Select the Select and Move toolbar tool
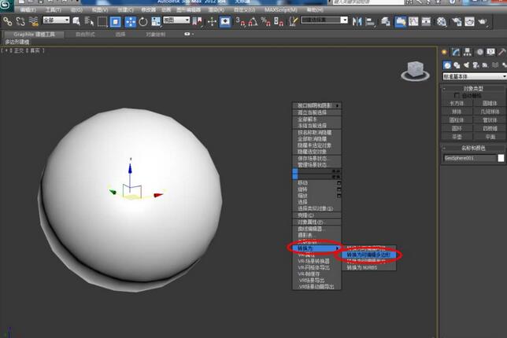This screenshot has height=338, width=507. point(130,21)
